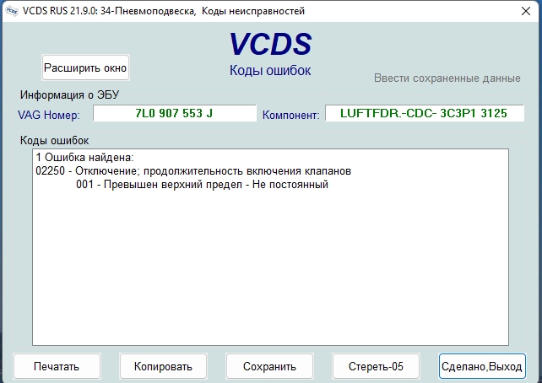Viewport: 542px width, 383px height.
Task: Click the VCDS icon in title bar
Action: [x=12, y=11]
